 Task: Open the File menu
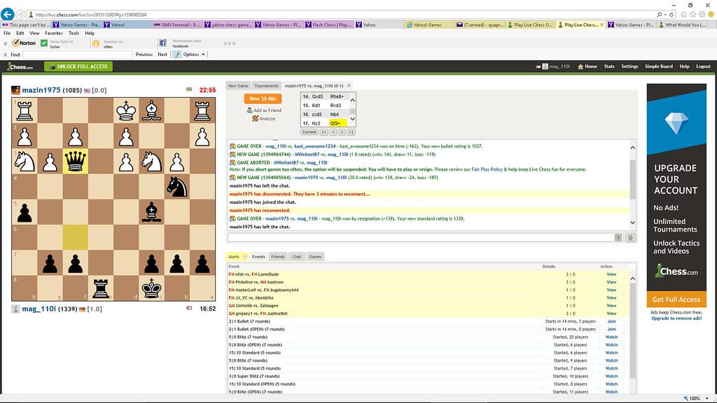7,34
